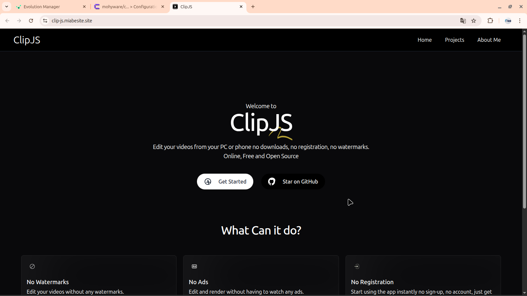527x296 pixels.
Task: Open the Chrome three-dot menu
Action: point(520,21)
